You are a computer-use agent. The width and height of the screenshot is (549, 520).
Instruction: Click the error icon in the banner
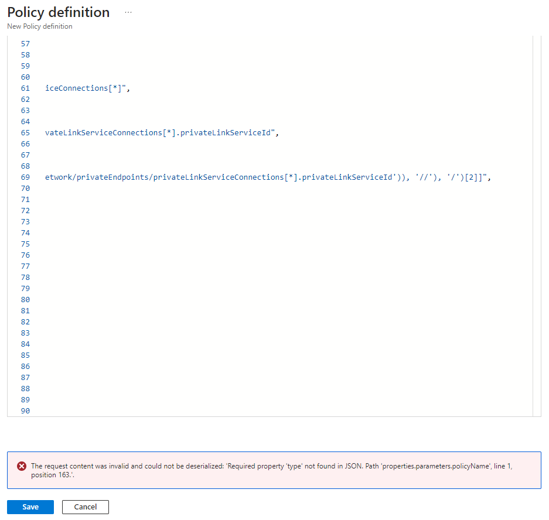pos(22,466)
